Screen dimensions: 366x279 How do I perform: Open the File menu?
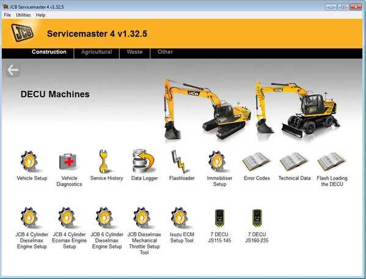7,15
